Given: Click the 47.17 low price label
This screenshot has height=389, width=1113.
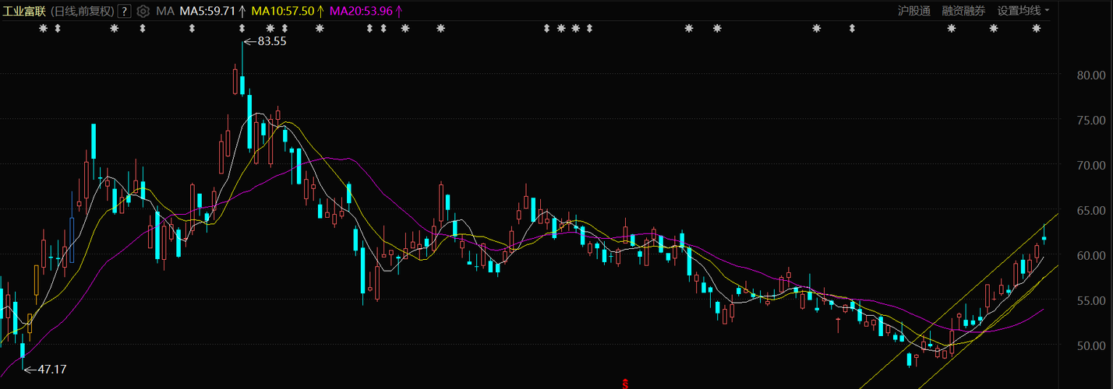Looking at the screenshot, I should click(x=51, y=370).
